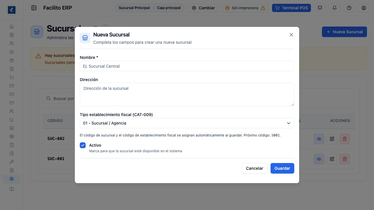Save the new branch with Guardar
Viewport: 374px width, 210px height.
click(282, 168)
